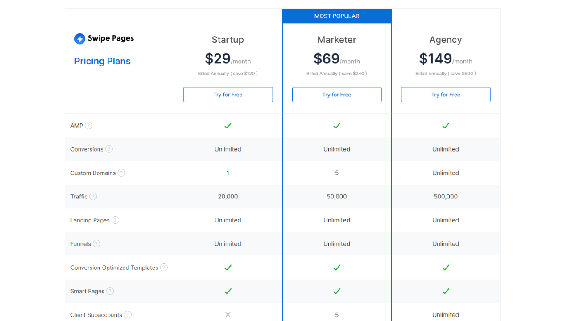Click the help icon next to Landing Pages
Image resolution: width=571 pixels, height=321 pixels.
click(x=115, y=220)
